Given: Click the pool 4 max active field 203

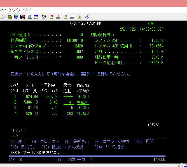Looking at the screenshot, I should click(x=69, y=113).
